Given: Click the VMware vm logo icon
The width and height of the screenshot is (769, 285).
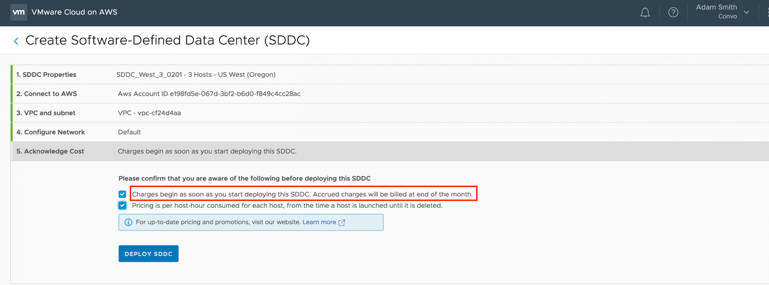Looking at the screenshot, I should pos(19,12).
